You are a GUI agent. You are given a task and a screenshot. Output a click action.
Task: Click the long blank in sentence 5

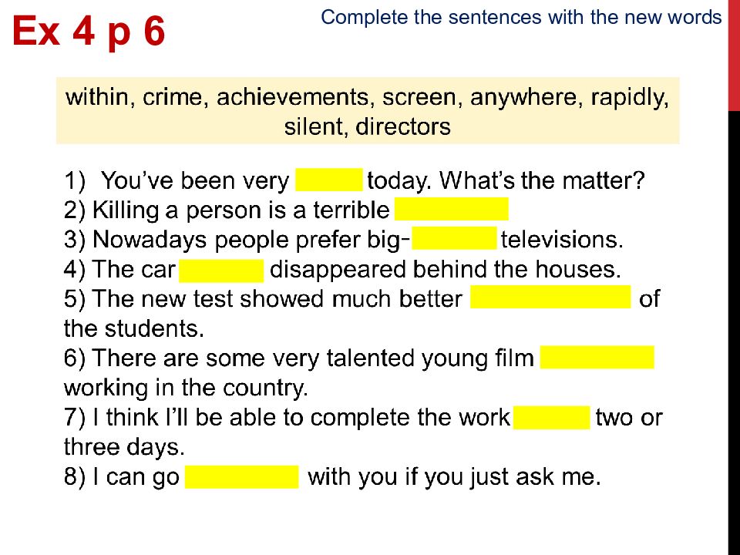(550, 297)
